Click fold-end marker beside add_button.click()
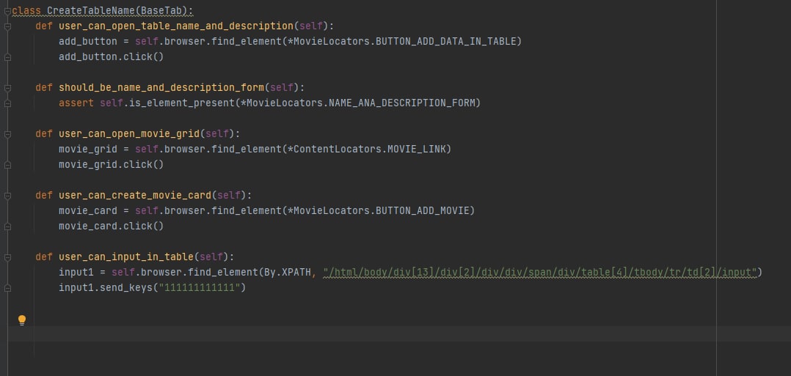 7,57
